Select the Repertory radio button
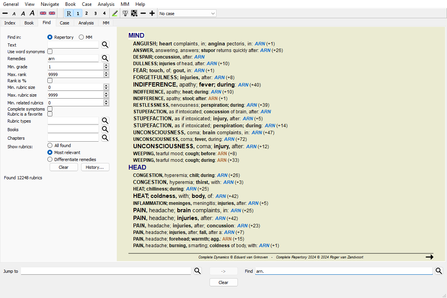The width and height of the screenshot is (447, 298). (50, 37)
